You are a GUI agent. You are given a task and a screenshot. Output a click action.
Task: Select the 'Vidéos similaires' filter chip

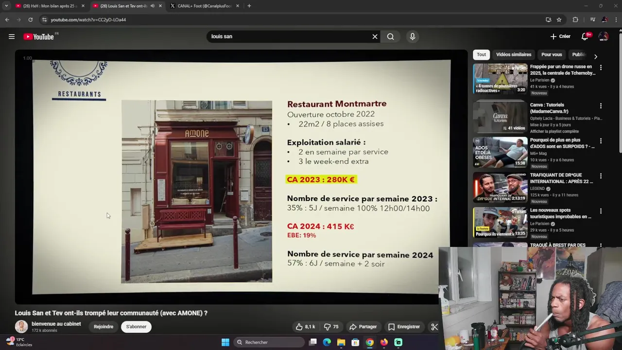(514, 54)
